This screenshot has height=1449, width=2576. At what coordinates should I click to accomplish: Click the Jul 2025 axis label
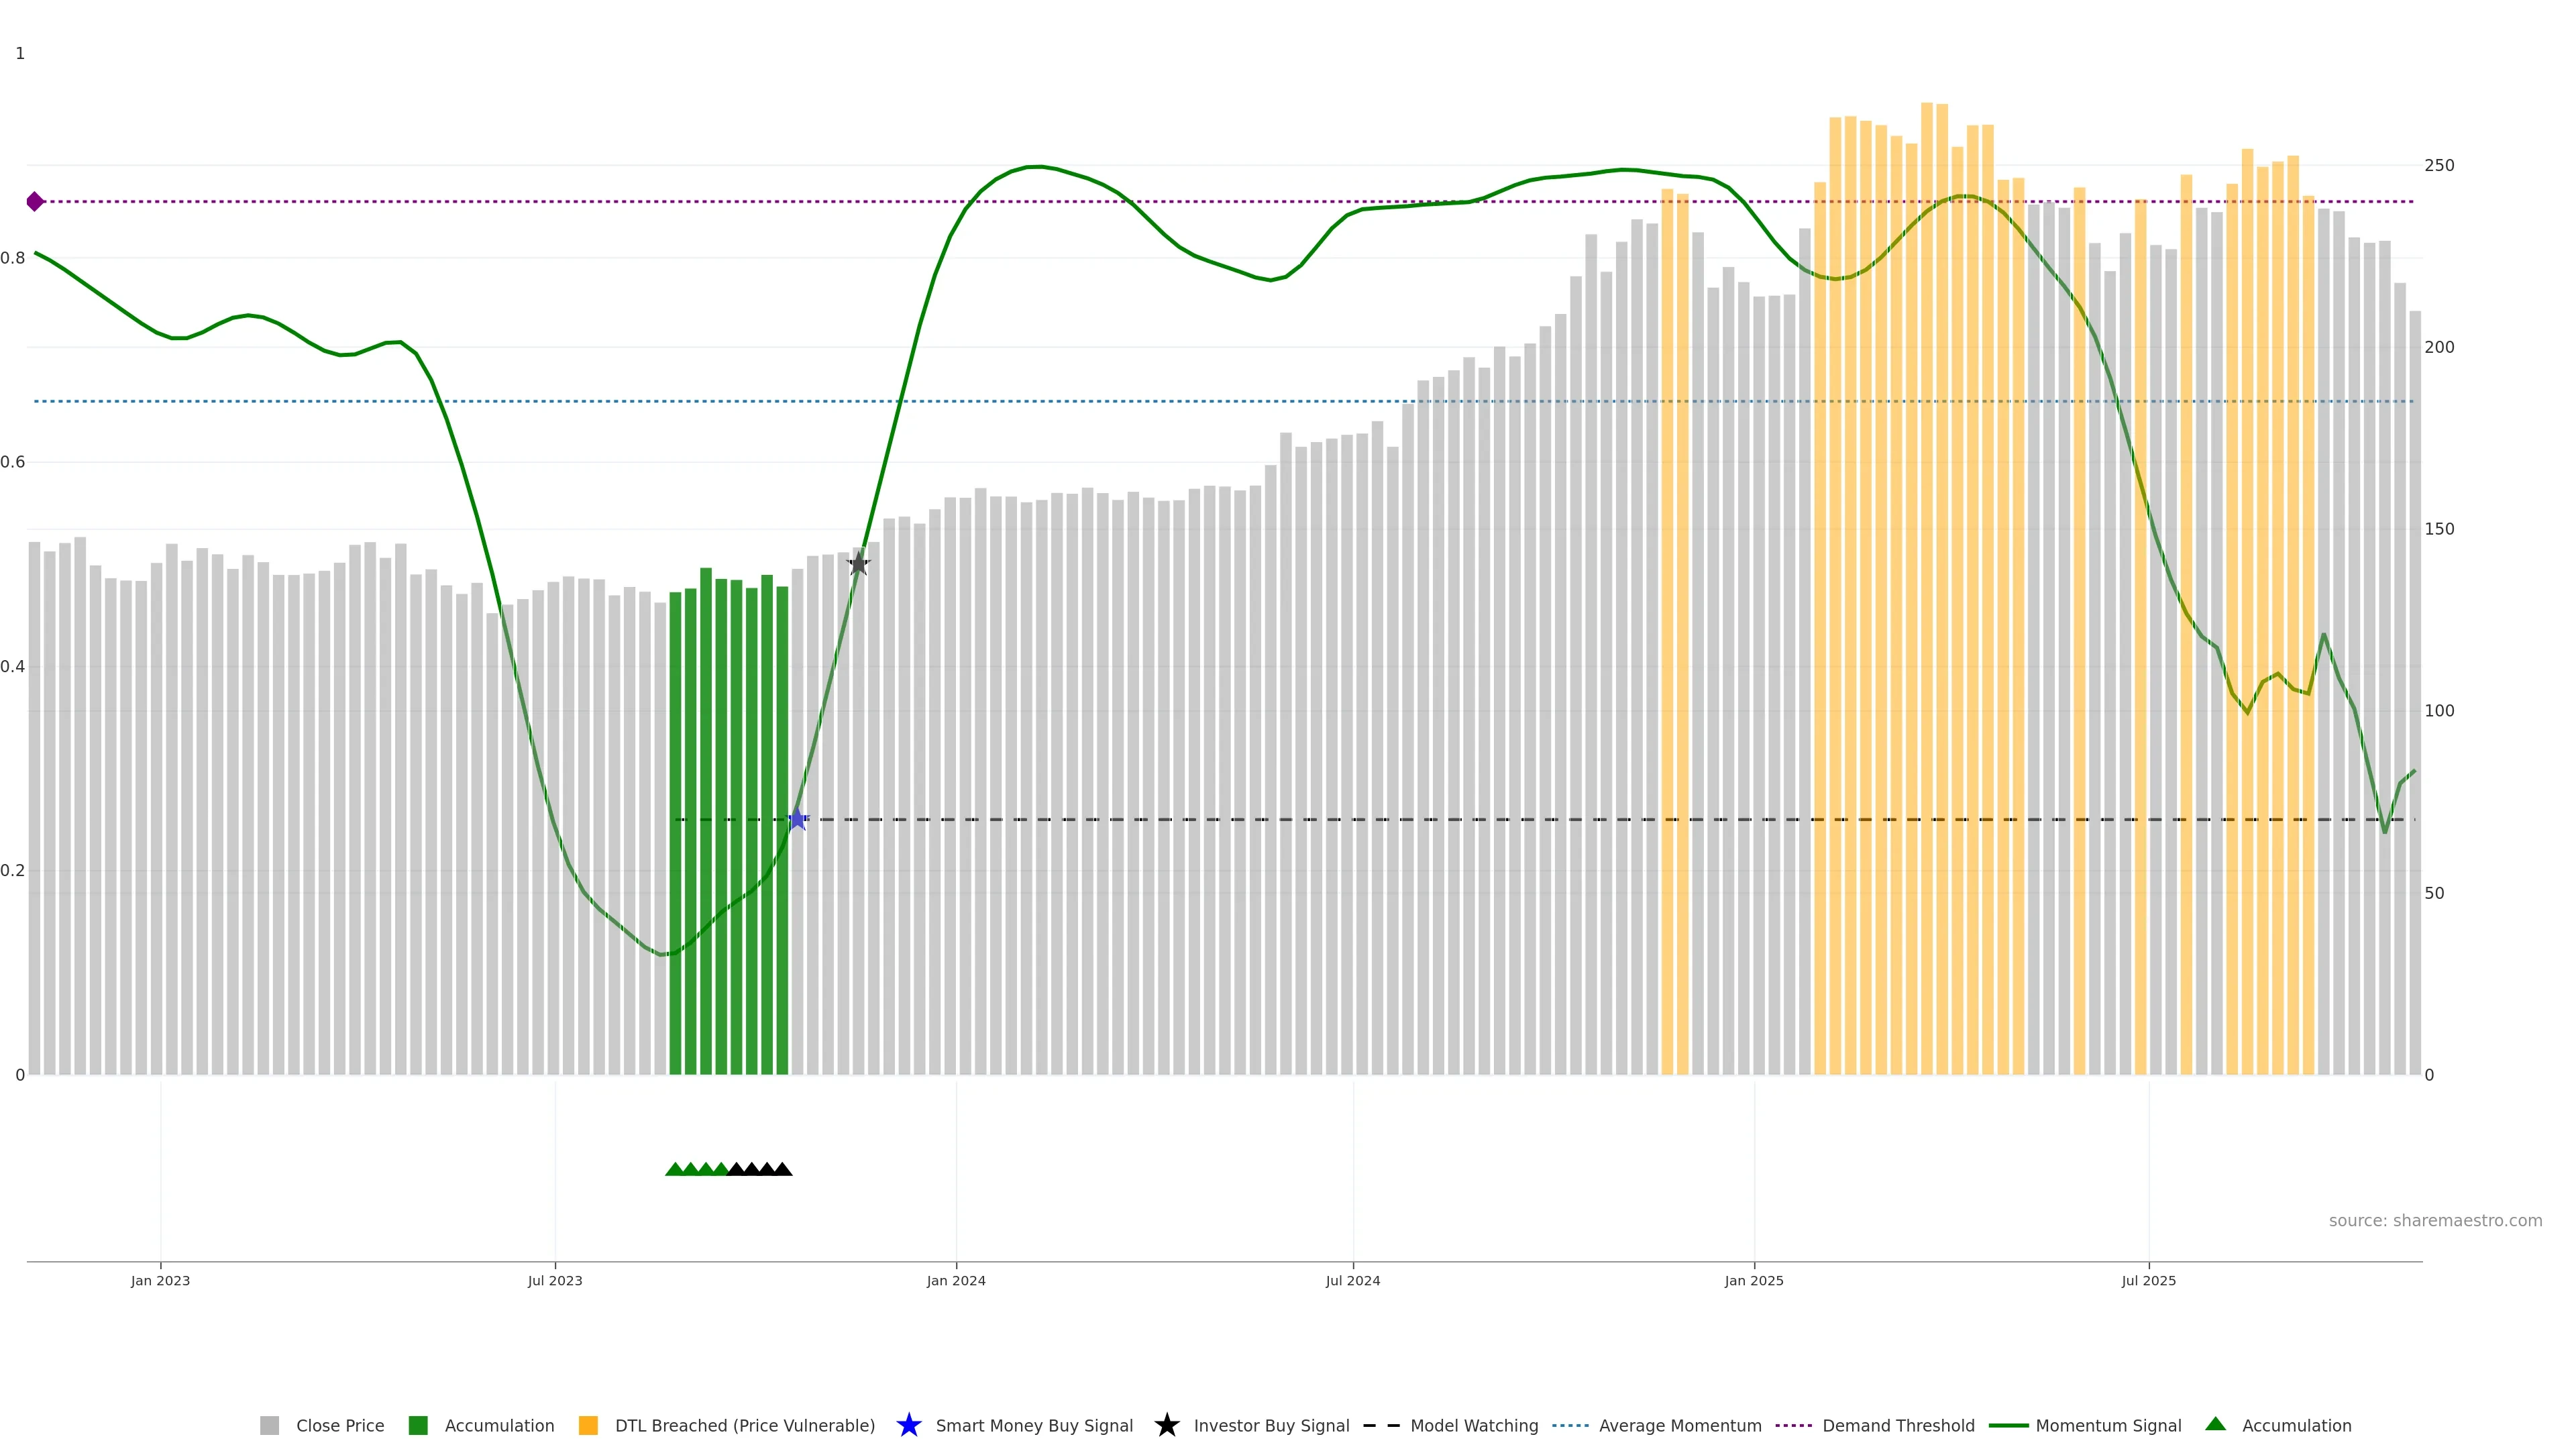click(2148, 1281)
